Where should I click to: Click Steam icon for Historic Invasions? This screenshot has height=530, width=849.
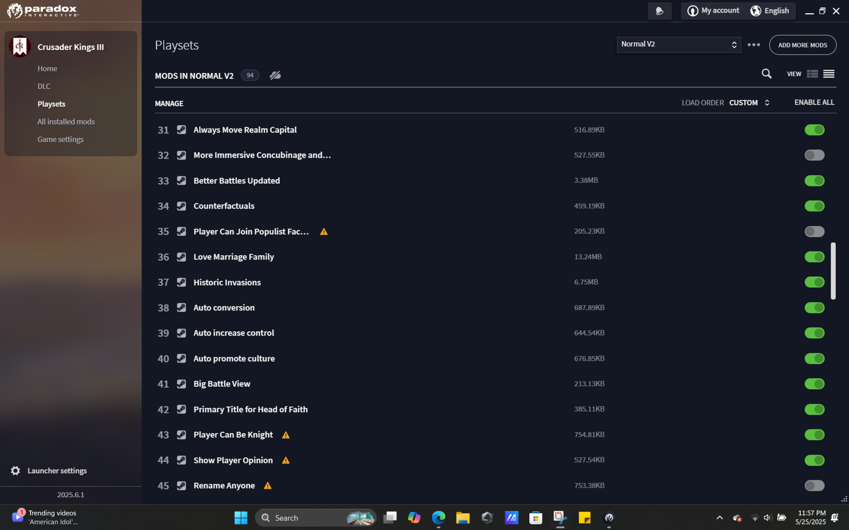pyautogui.click(x=181, y=282)
